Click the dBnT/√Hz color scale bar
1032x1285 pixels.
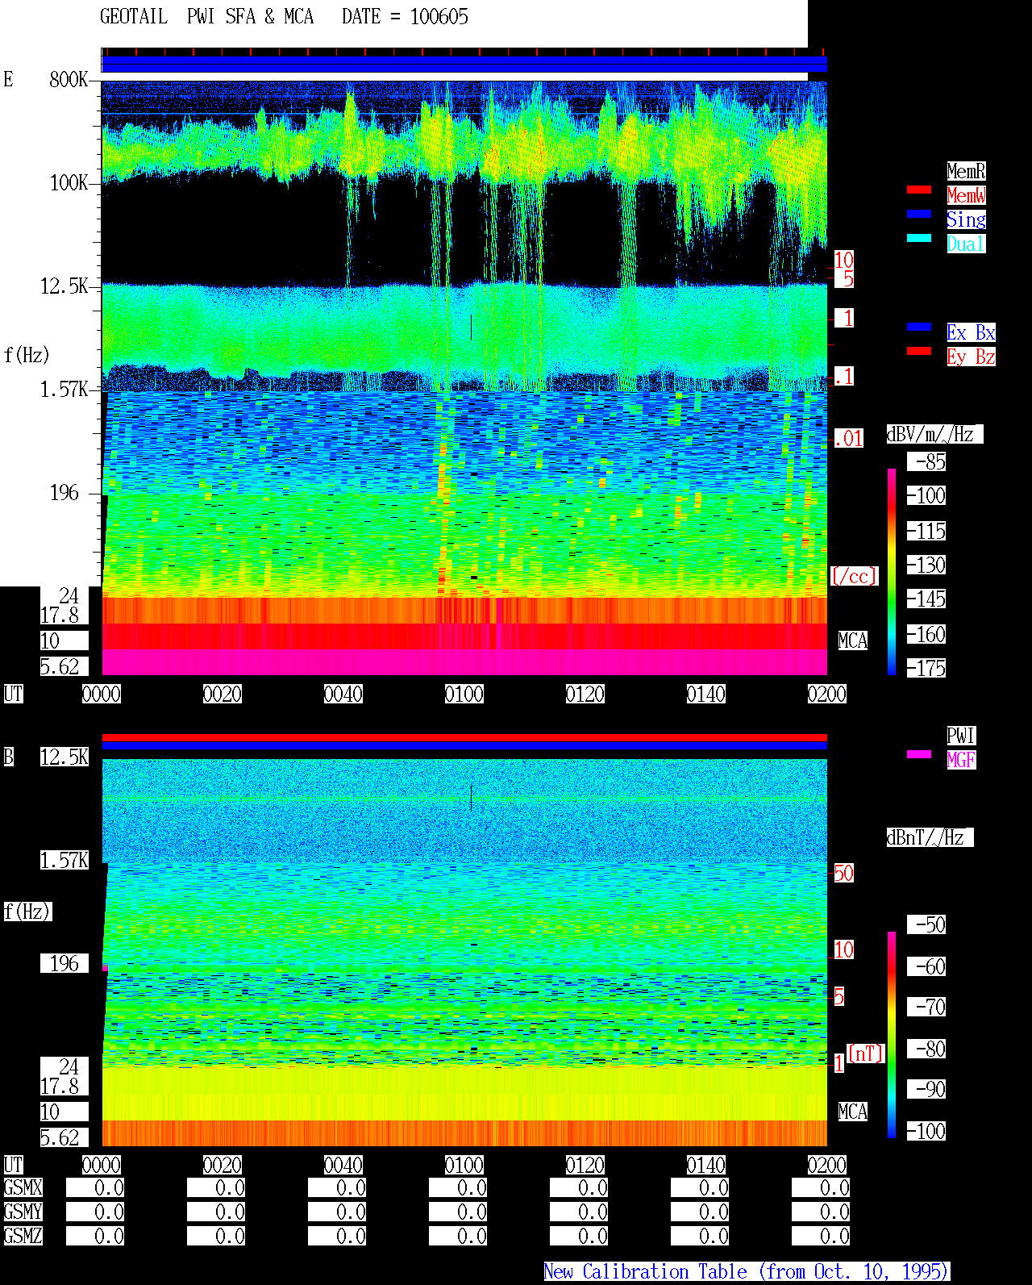tap(892, 1035)
